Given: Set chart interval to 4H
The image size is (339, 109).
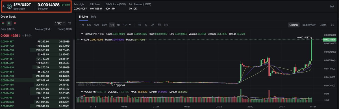Looking at the screenshot, I should (118, 25).
